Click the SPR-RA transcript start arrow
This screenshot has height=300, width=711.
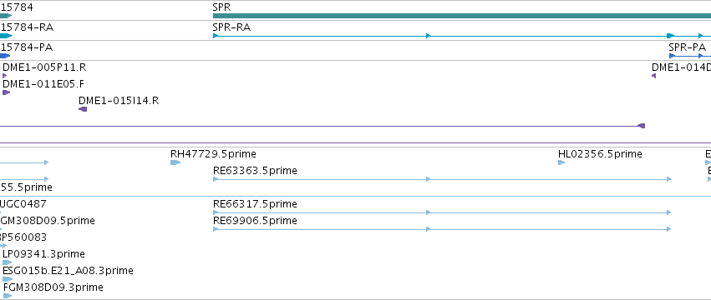point(216,36)
